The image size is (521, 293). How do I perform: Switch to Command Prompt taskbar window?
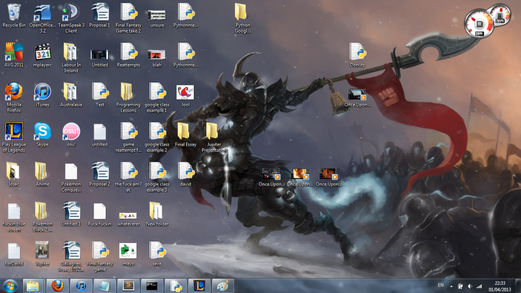click(152, 286)
